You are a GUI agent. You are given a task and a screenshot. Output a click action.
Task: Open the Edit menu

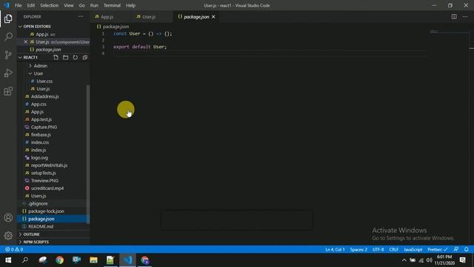click(x=30, y=5)
